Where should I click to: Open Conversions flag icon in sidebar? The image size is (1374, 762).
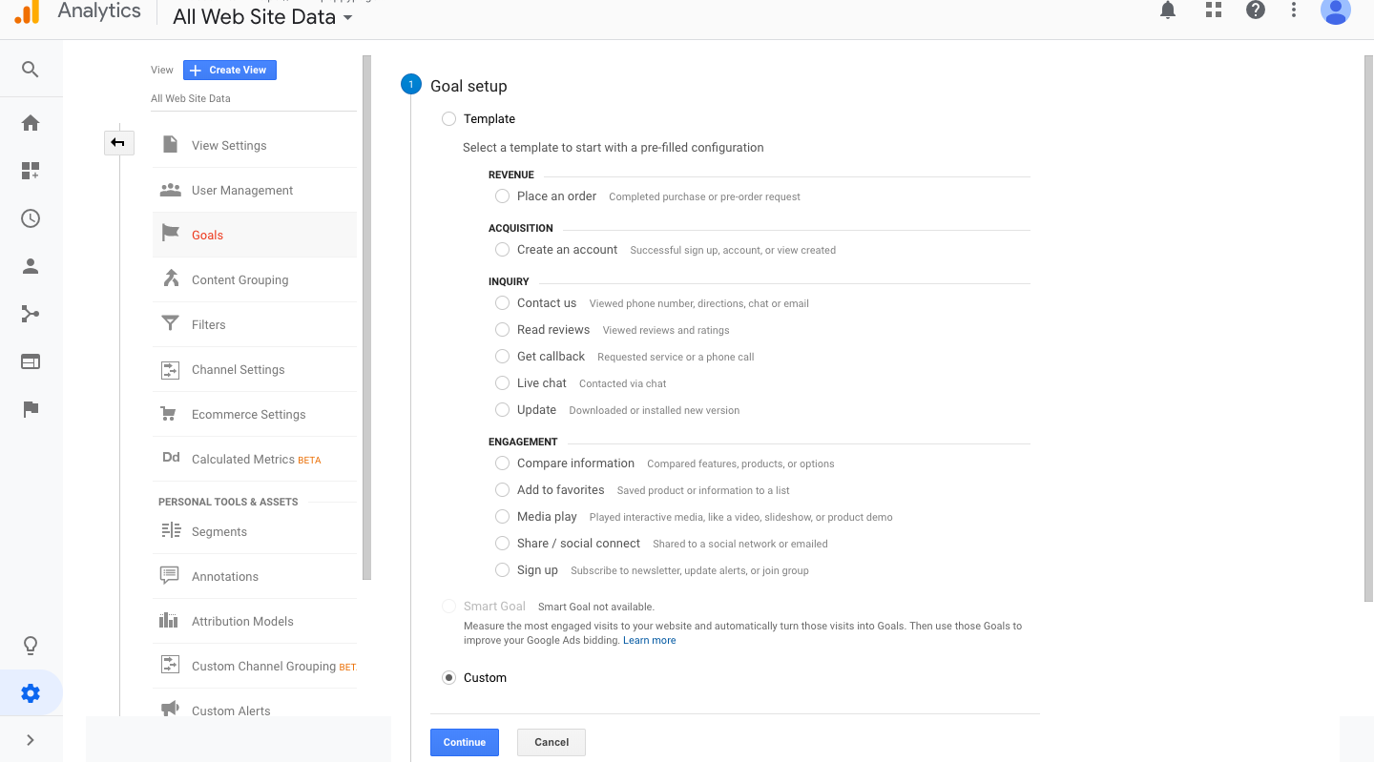coord(31,409)
